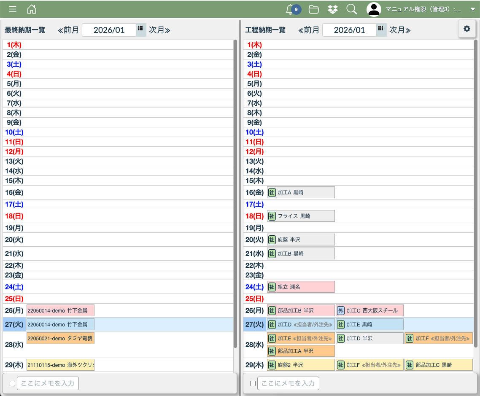
Task: Expand the user account dropdown arrow
Action: point(472,9)
